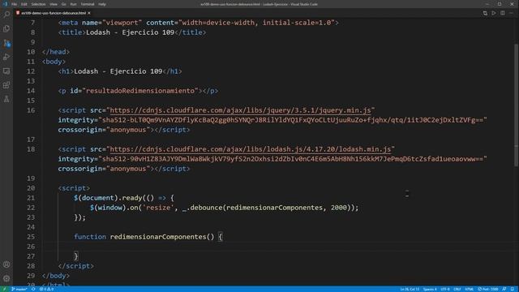Open Run and Debug view
519x292 pixels.
(6, 57)
